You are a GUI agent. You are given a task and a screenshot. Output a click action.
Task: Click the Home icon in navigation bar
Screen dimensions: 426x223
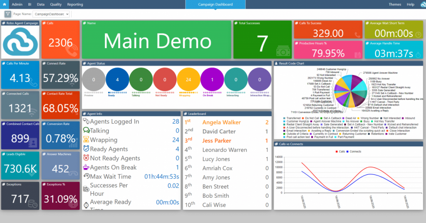[5, 4]
